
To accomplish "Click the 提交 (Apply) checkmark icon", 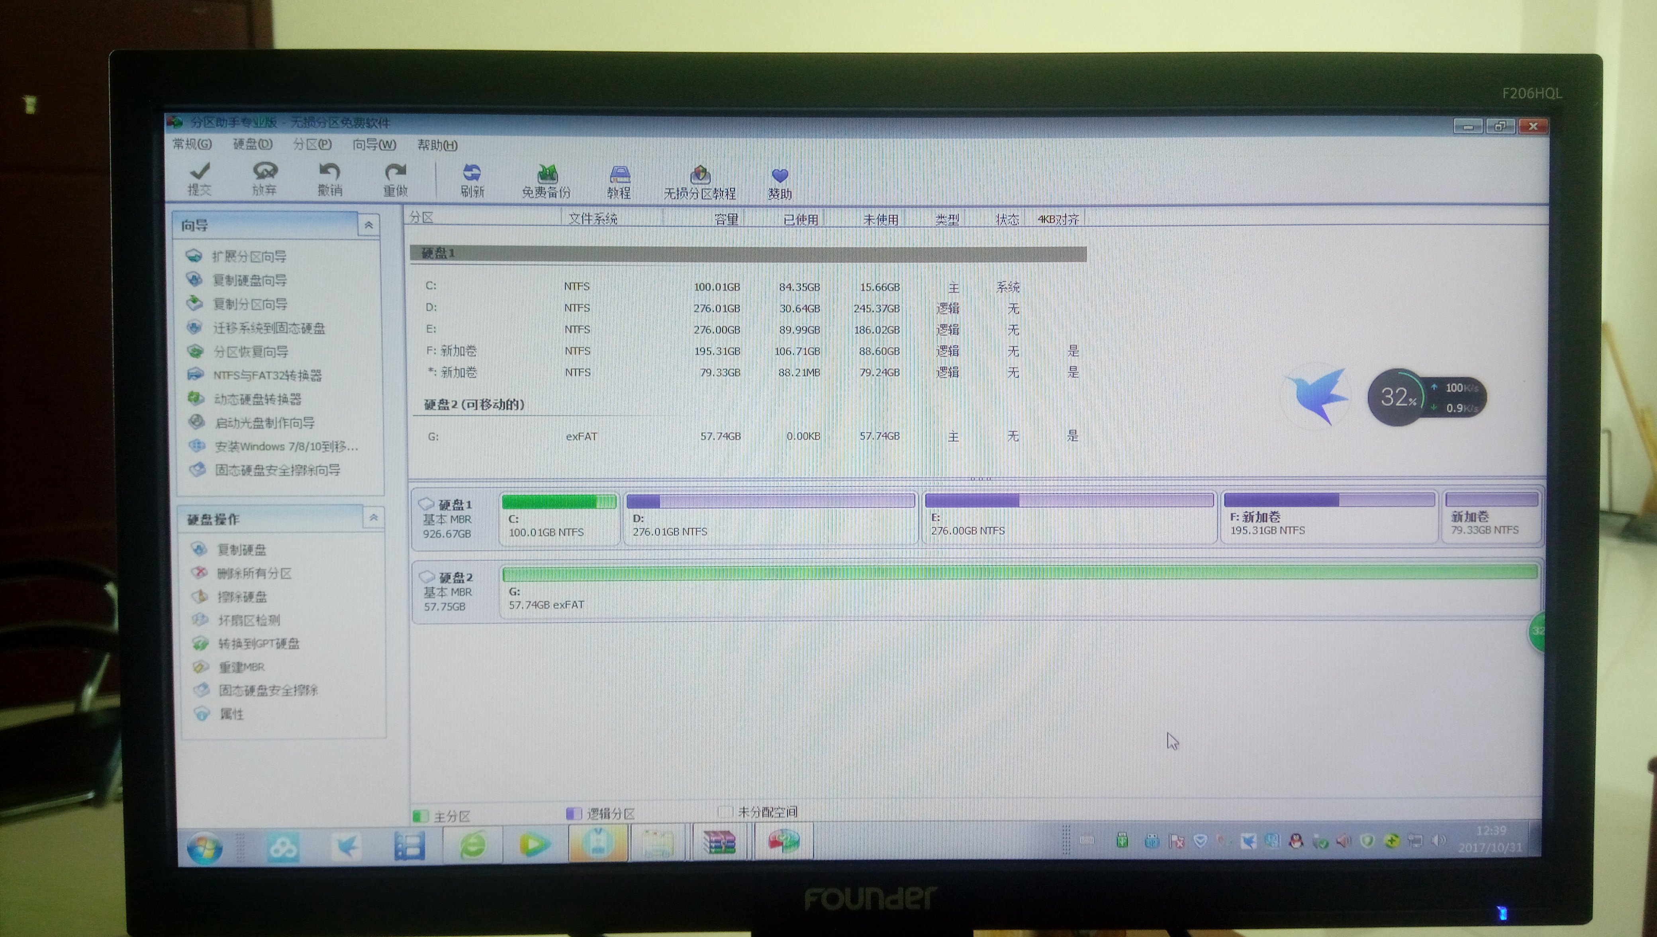I will (200, 171).
